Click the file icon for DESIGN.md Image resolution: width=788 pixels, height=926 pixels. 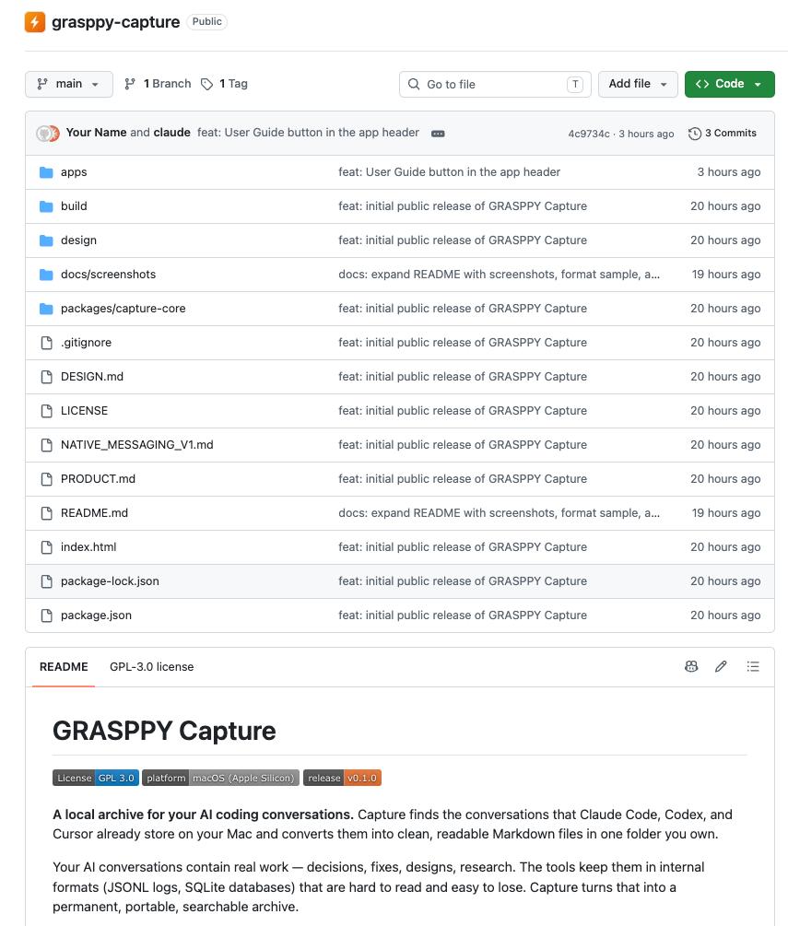46,377
